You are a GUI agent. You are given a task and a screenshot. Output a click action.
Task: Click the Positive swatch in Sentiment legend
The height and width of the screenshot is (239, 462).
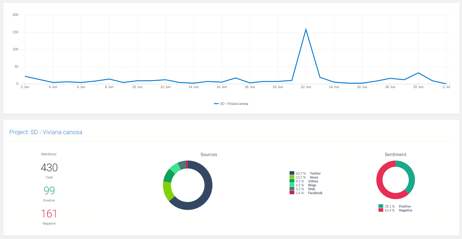pos(381,206)
